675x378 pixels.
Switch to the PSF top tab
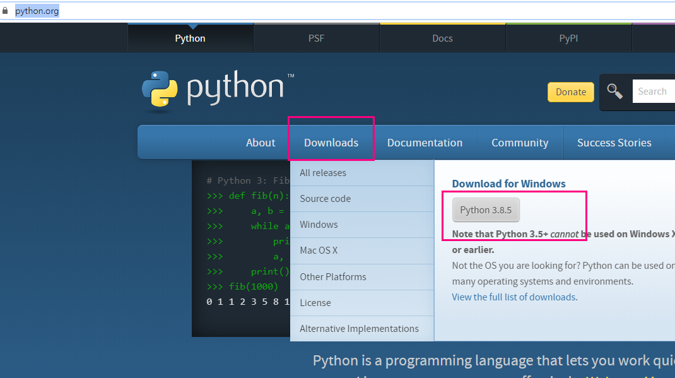(317, 38)
